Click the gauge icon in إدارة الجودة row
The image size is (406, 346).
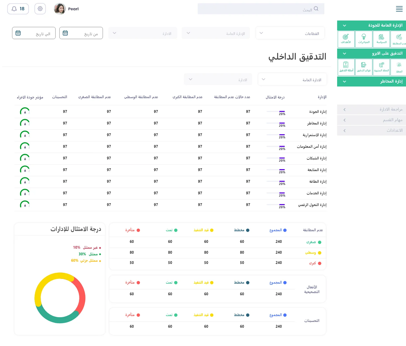[x=25, y=111]
